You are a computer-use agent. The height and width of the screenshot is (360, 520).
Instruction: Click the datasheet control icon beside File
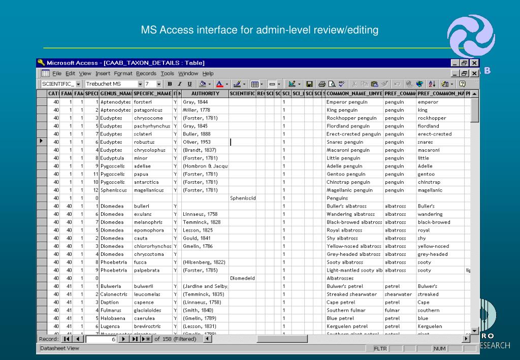(45, 73)
